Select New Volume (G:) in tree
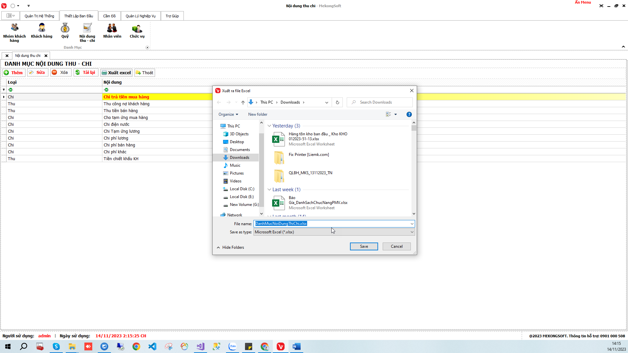 pyautogui.click(x=244, y=205)
